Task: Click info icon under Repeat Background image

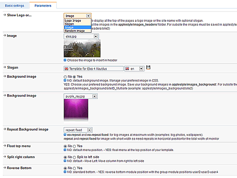Action: pyautogui.click(x=65, y=135)
